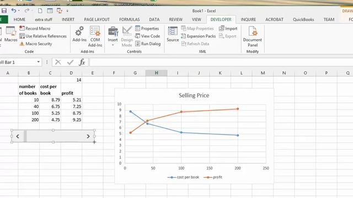The width and height of the screenshot is (353, 198).
Task: Toggle Design Mode
Action: pos(127,36)
